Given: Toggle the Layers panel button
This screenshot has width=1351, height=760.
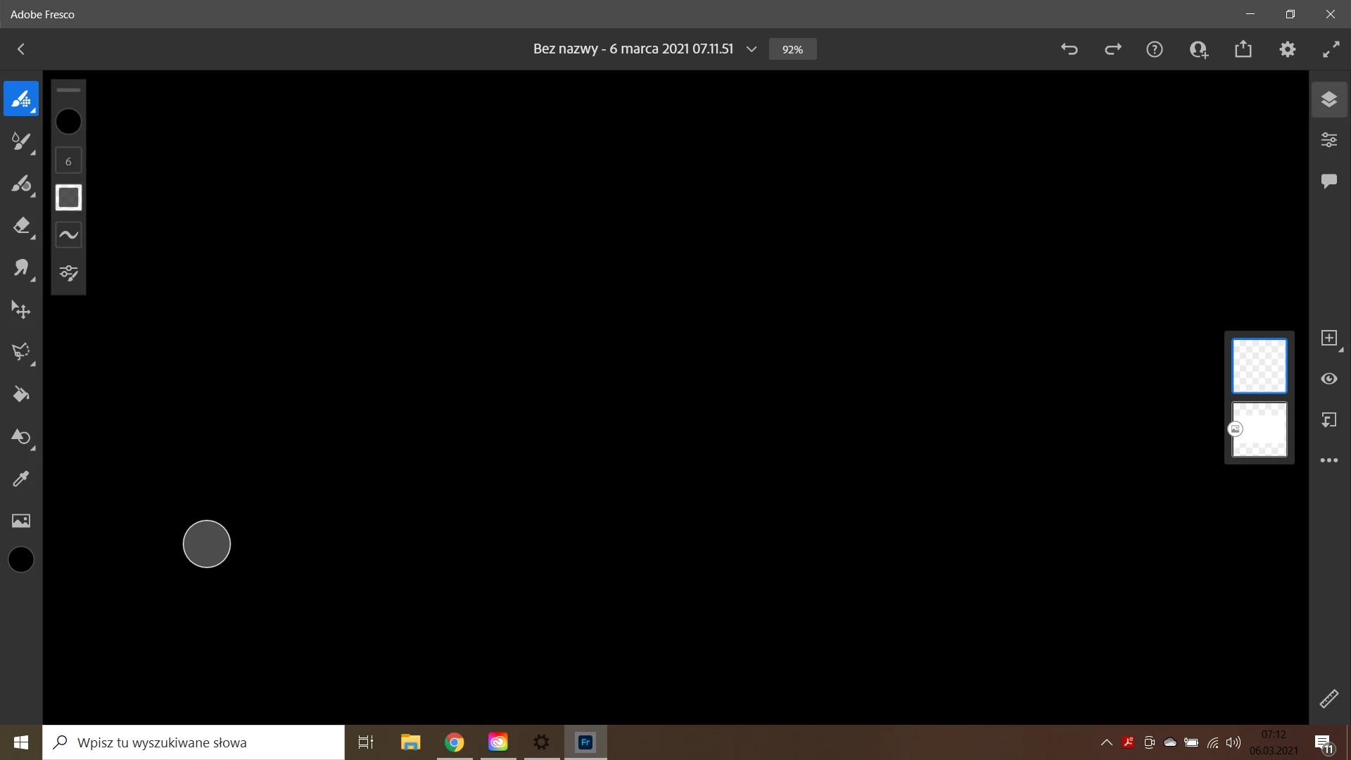Looking at the screenshot, I should pyautogui.click(x=1328, y=99).
